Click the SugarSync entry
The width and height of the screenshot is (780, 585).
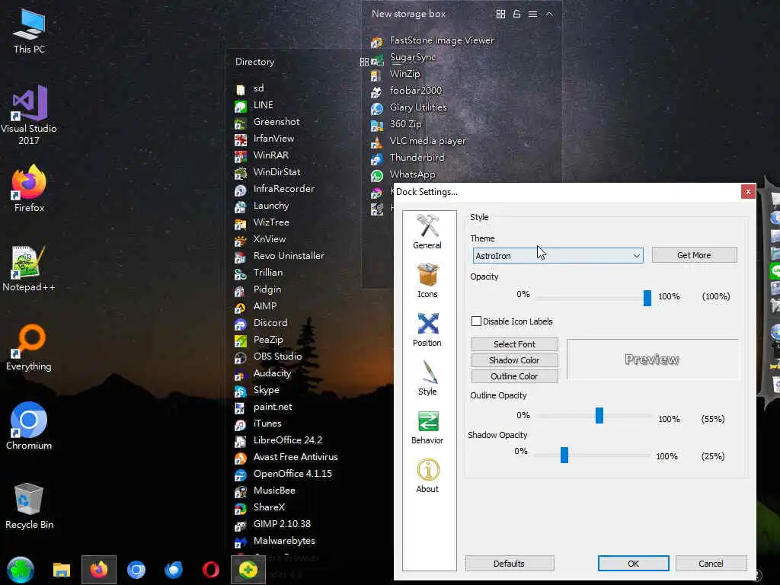(x=404, y=58)
